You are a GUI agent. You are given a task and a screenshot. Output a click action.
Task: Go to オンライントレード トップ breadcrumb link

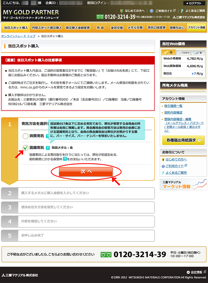coord(18,36)
